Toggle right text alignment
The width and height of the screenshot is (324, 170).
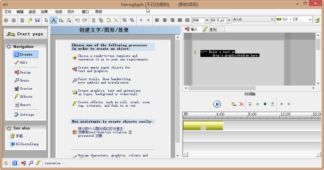pos(172,20)
